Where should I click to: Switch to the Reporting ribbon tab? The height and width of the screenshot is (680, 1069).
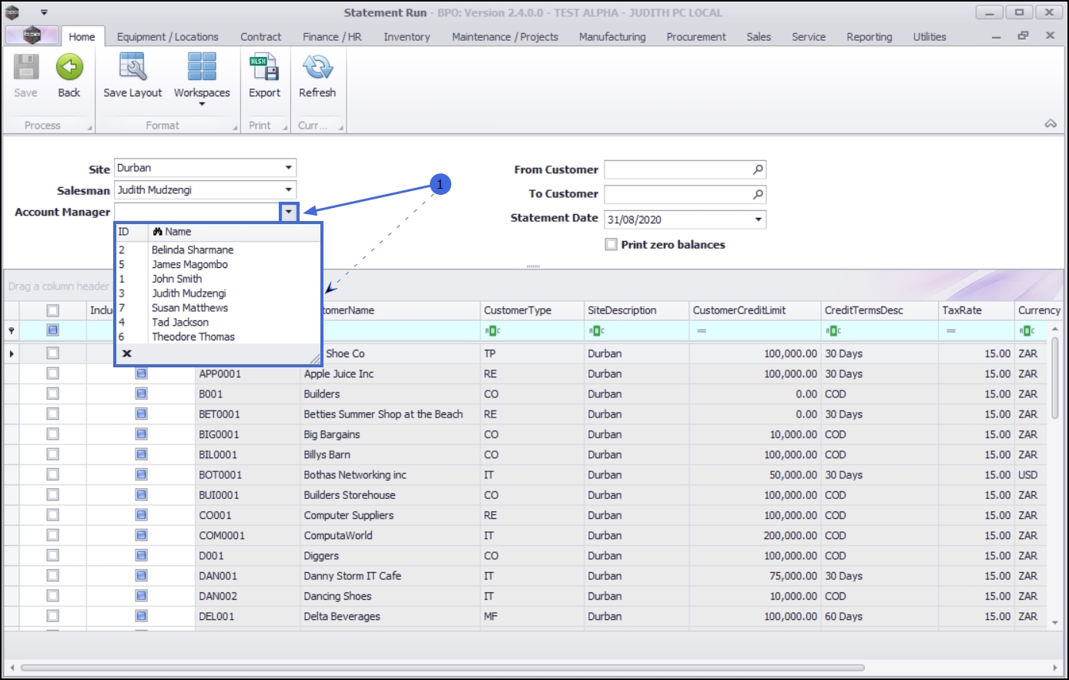(869, 37)
